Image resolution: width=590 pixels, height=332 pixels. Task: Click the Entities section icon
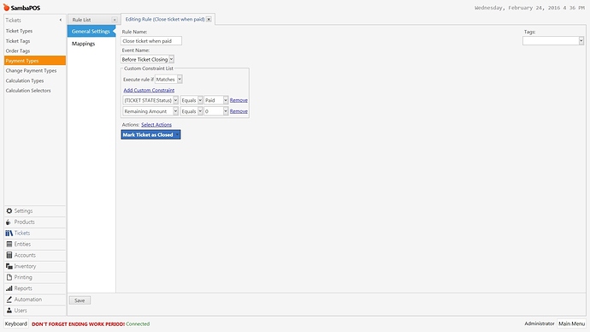(x=9, y=244)
